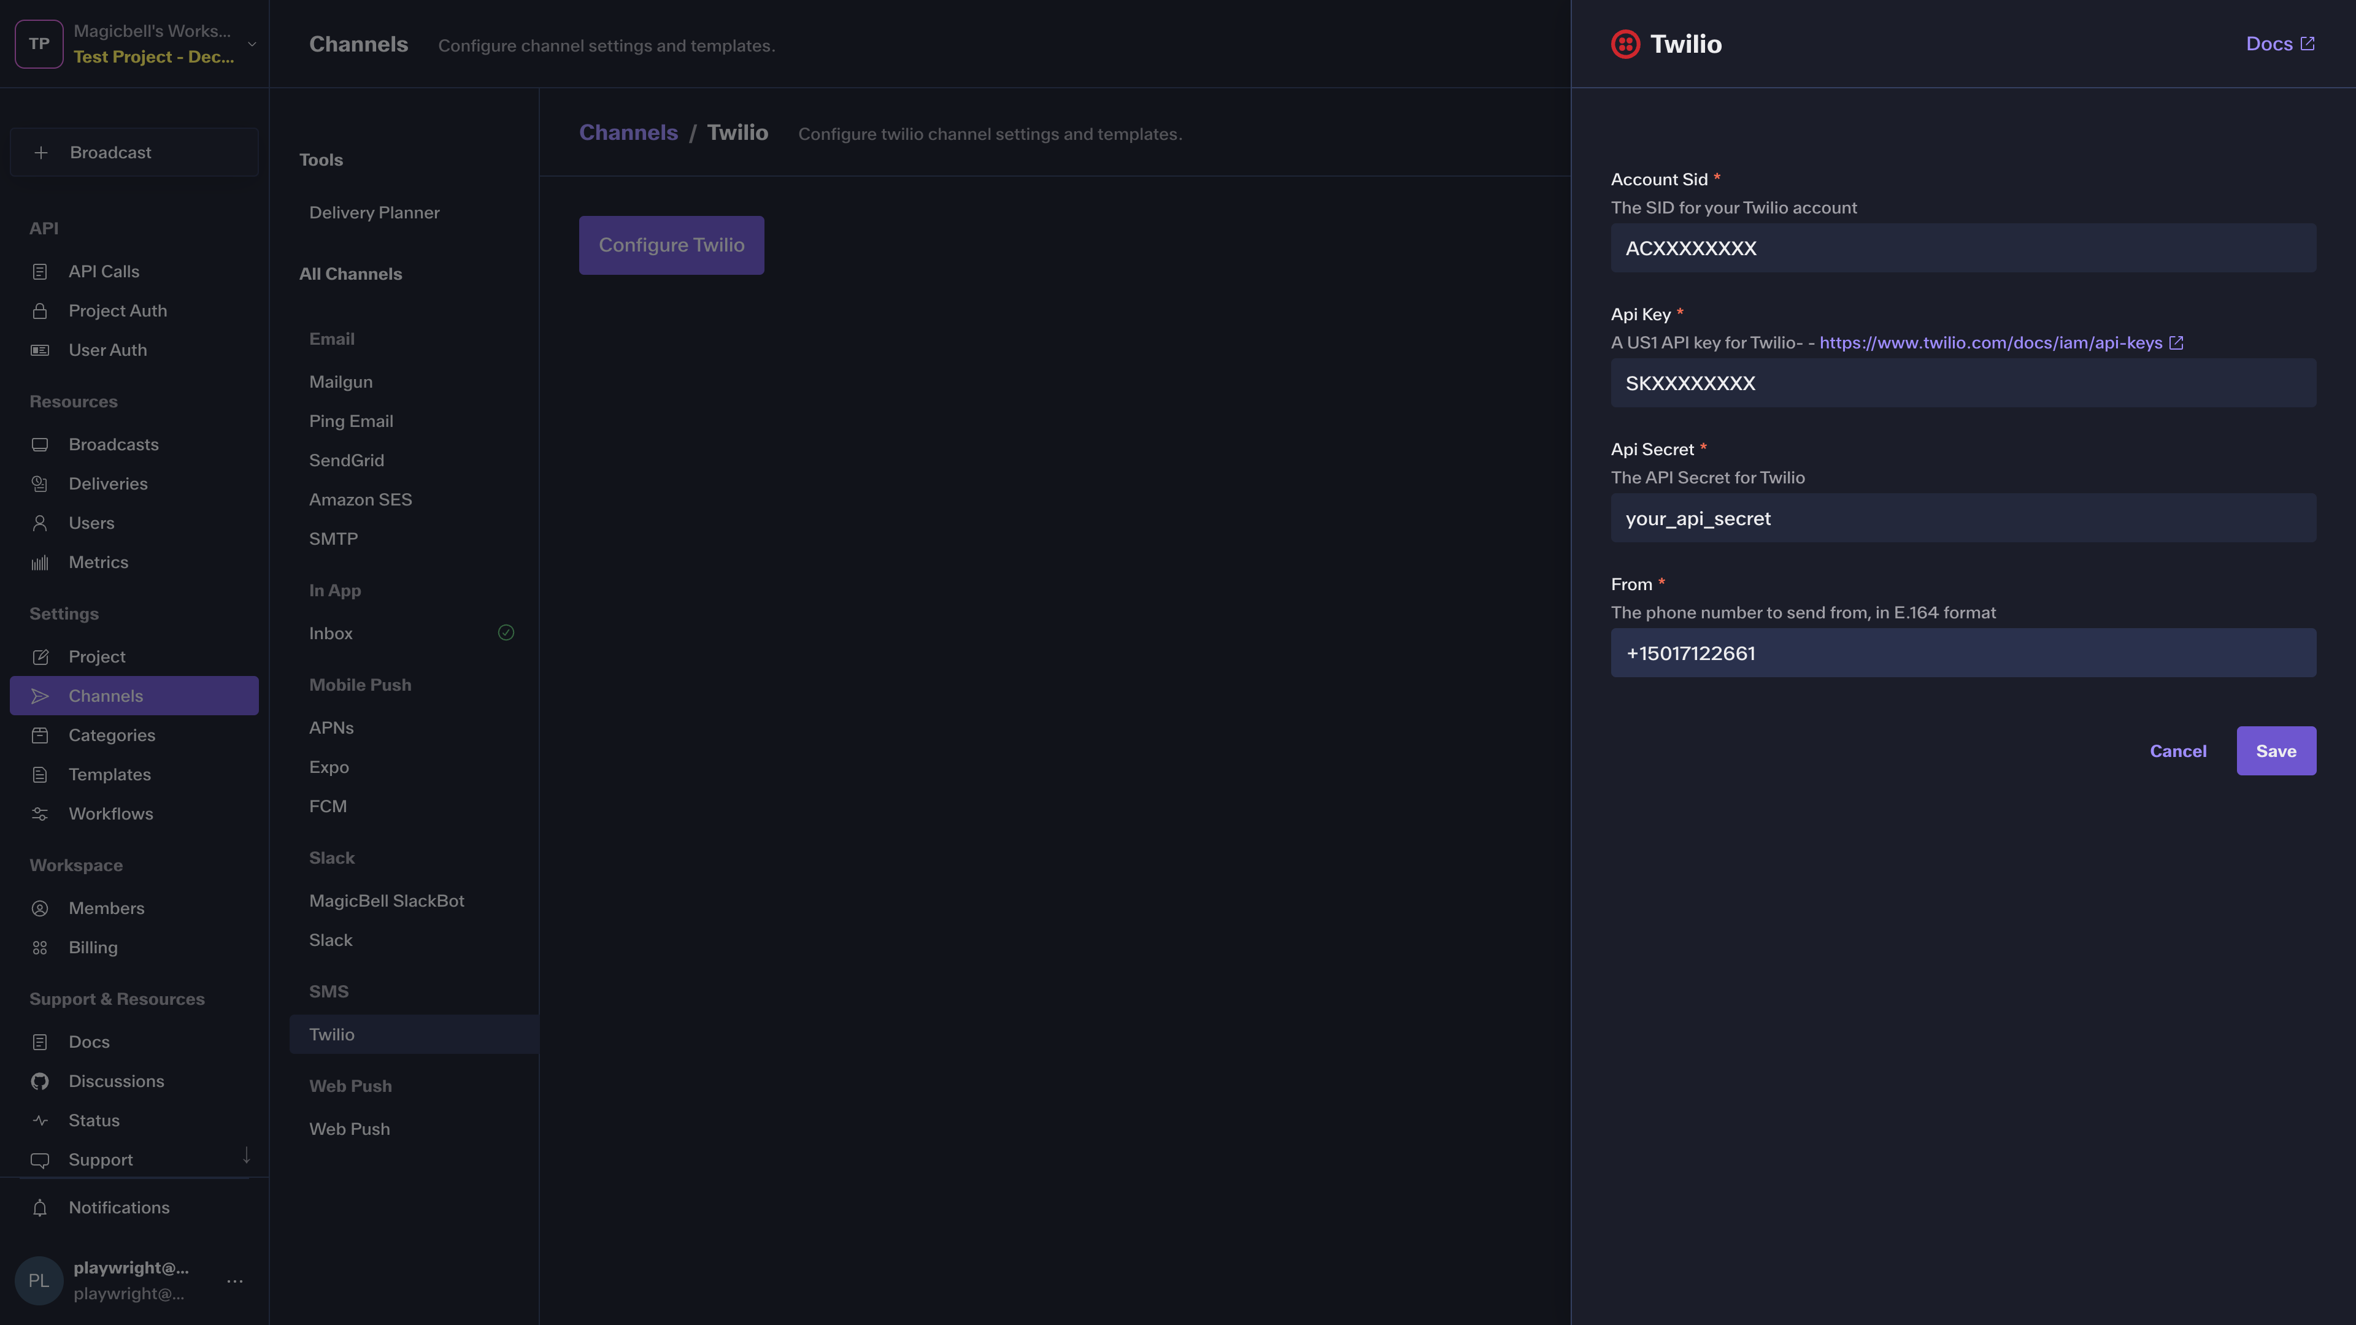Save the Twilio configuration
The height and width of the screenshot is (1325, 2356).
click(x=2276, y=751)
